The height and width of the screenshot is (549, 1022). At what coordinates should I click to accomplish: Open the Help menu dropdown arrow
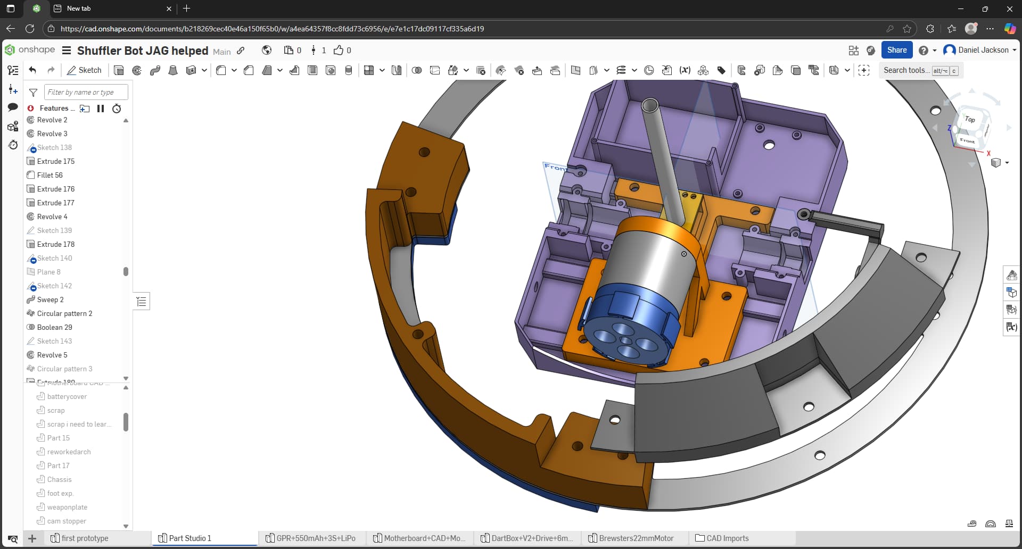coord(935,51)
